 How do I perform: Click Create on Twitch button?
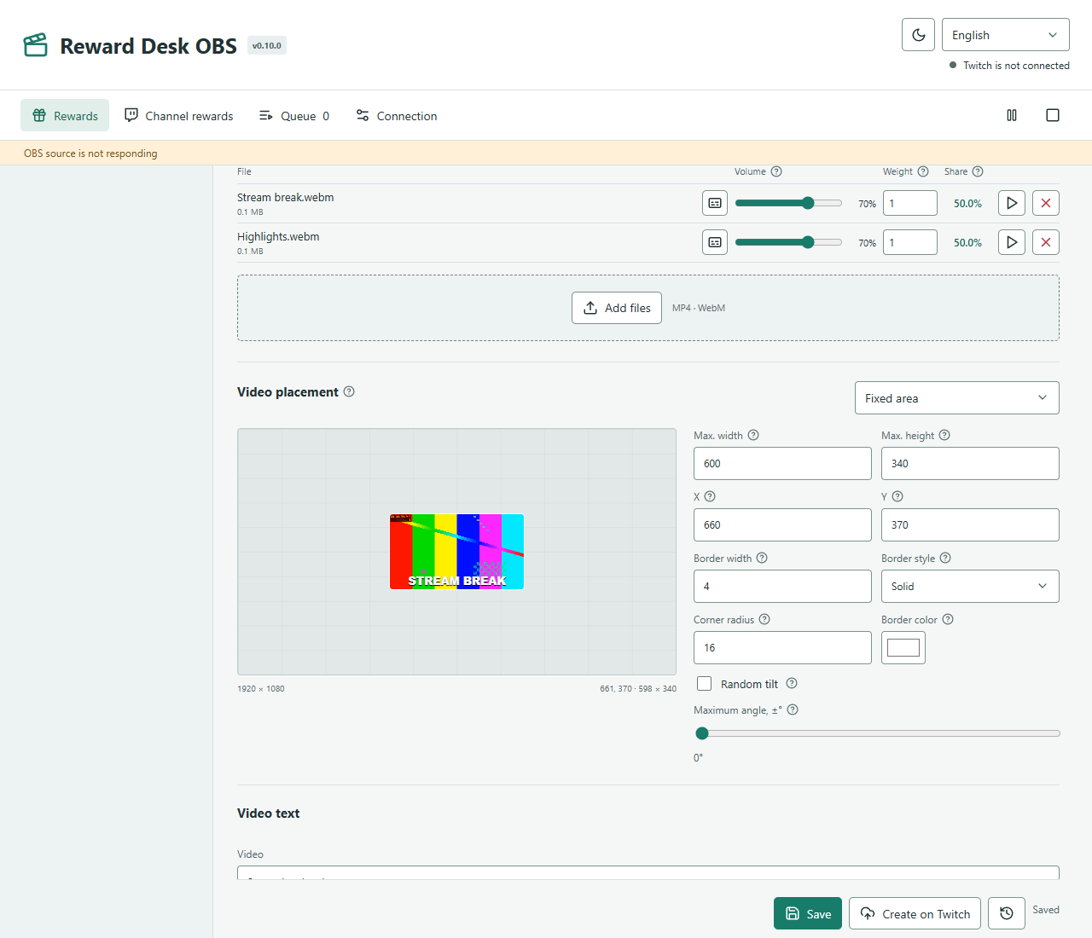915,913
